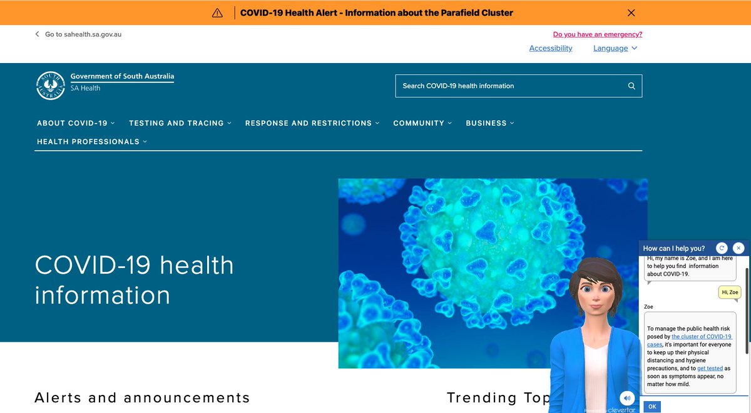Click the search magnifying glass icon
This screenshot has height=413, width=751.
pyautogui.click(x=631, y=86)
